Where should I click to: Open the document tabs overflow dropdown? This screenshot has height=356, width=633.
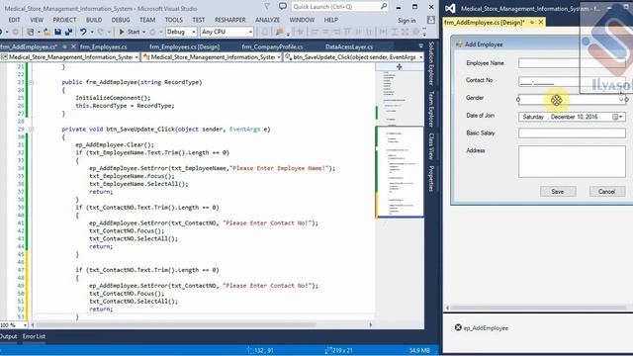(x=421, y=46)
